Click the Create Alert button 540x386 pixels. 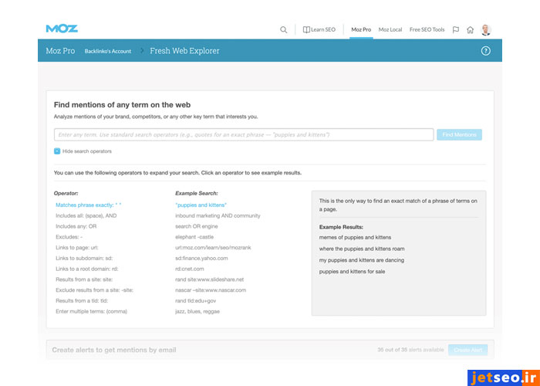click(x=467, y=350)
